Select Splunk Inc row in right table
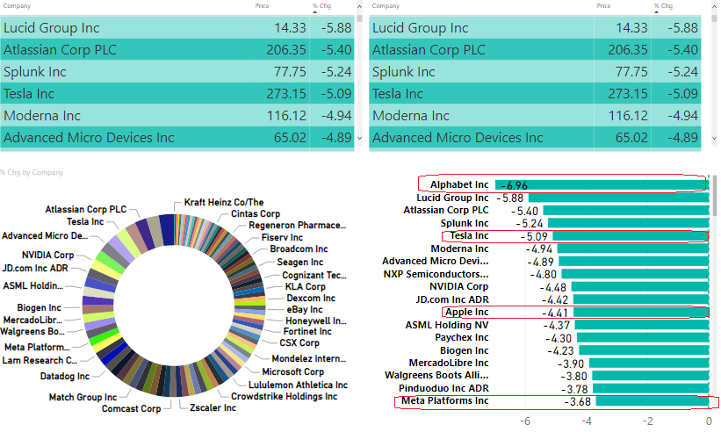Screen dimensions: 721x432 tap(535, 72)
